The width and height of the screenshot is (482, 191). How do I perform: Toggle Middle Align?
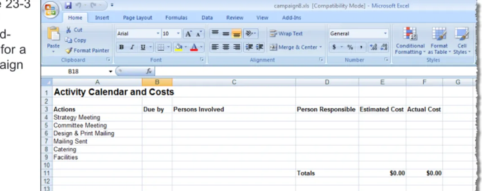(x=226, y=34)
